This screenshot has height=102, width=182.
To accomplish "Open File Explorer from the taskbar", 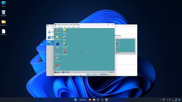I will 94,100.
